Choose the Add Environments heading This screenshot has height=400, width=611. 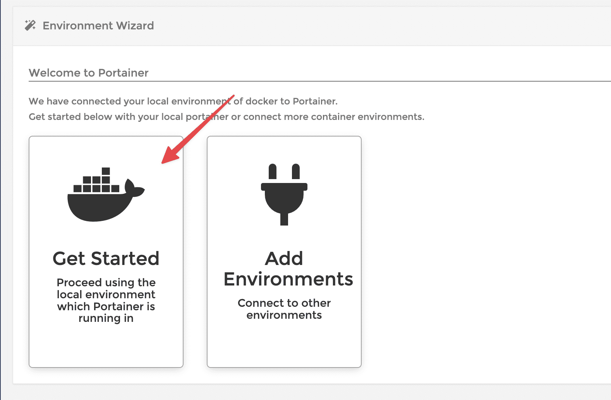point(288,269)
